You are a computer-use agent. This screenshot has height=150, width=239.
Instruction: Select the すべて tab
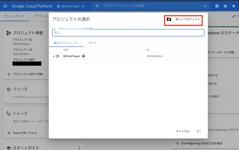92,43
